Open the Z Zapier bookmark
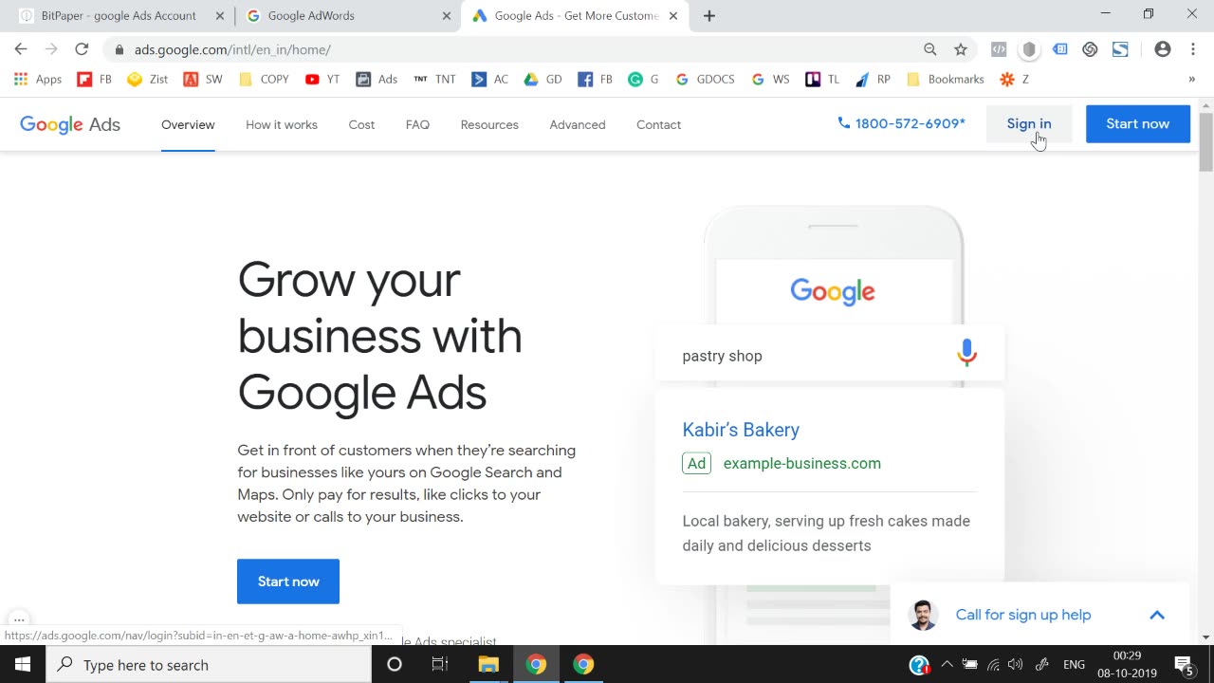Viewport: 1214px width, 683px height. pos(1015,80)
